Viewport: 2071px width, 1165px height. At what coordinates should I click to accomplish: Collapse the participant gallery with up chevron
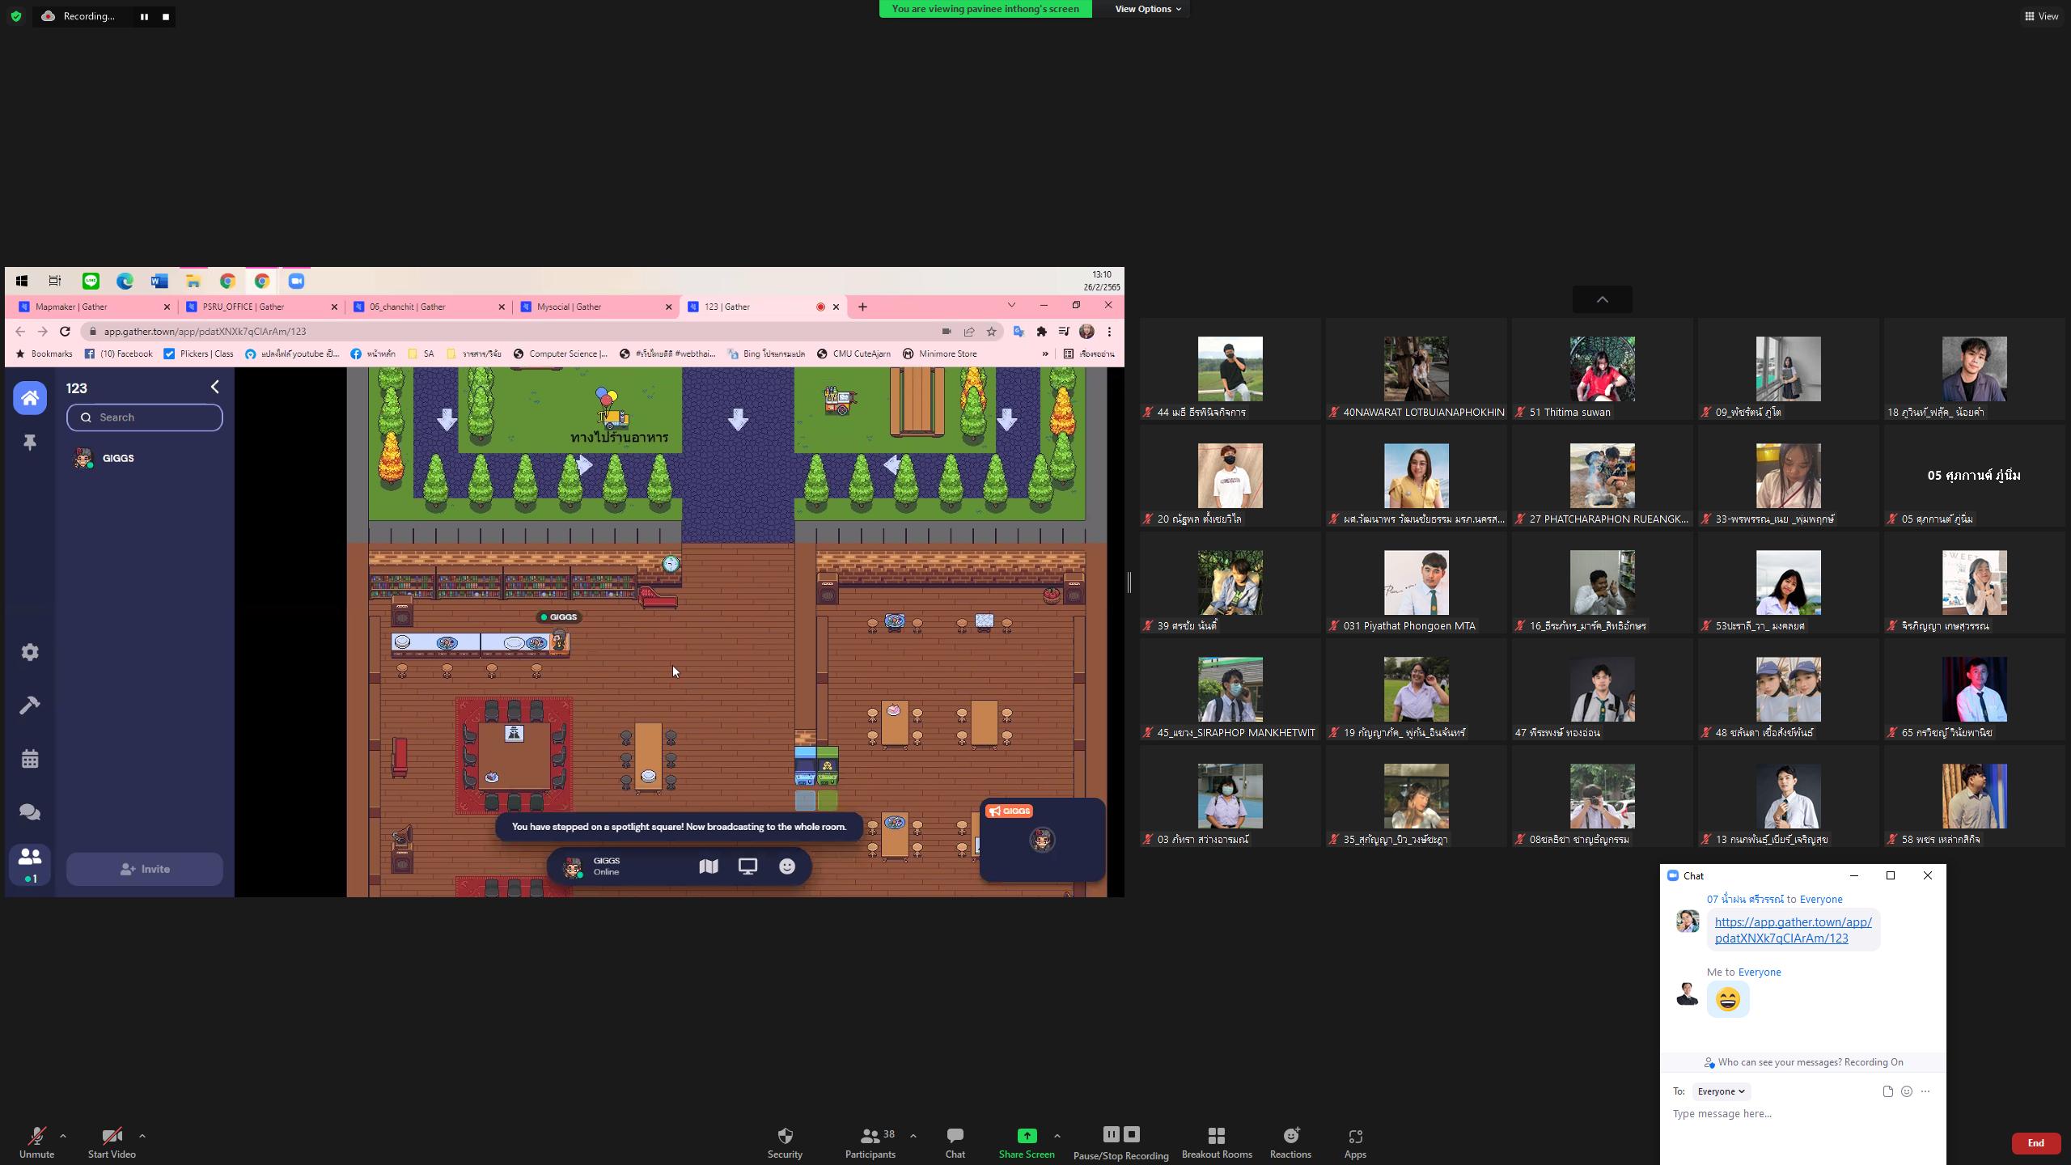point(1602,299)
